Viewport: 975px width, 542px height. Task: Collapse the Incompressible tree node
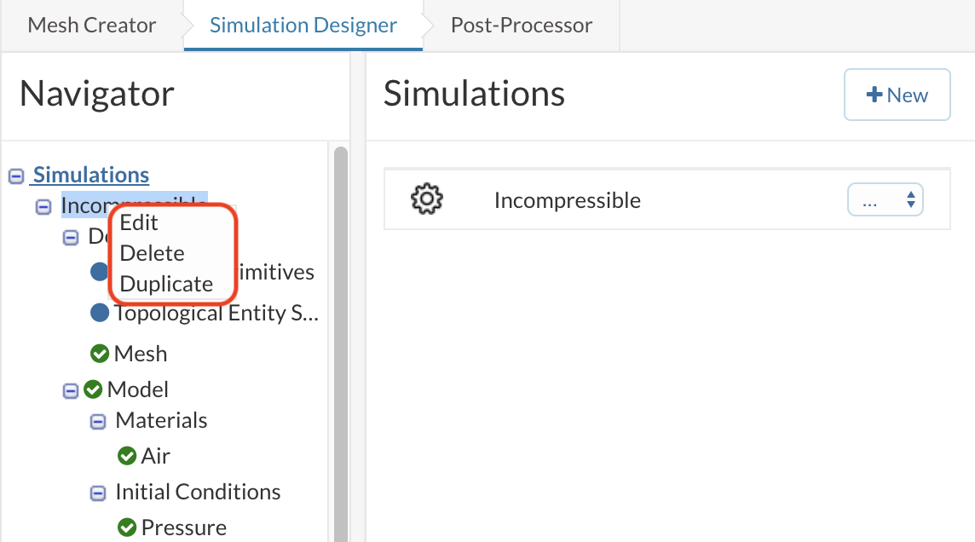point(43,206)
